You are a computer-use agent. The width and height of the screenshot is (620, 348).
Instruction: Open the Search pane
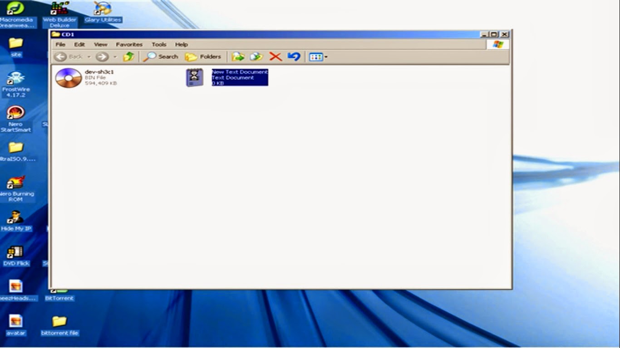[161, 57]
